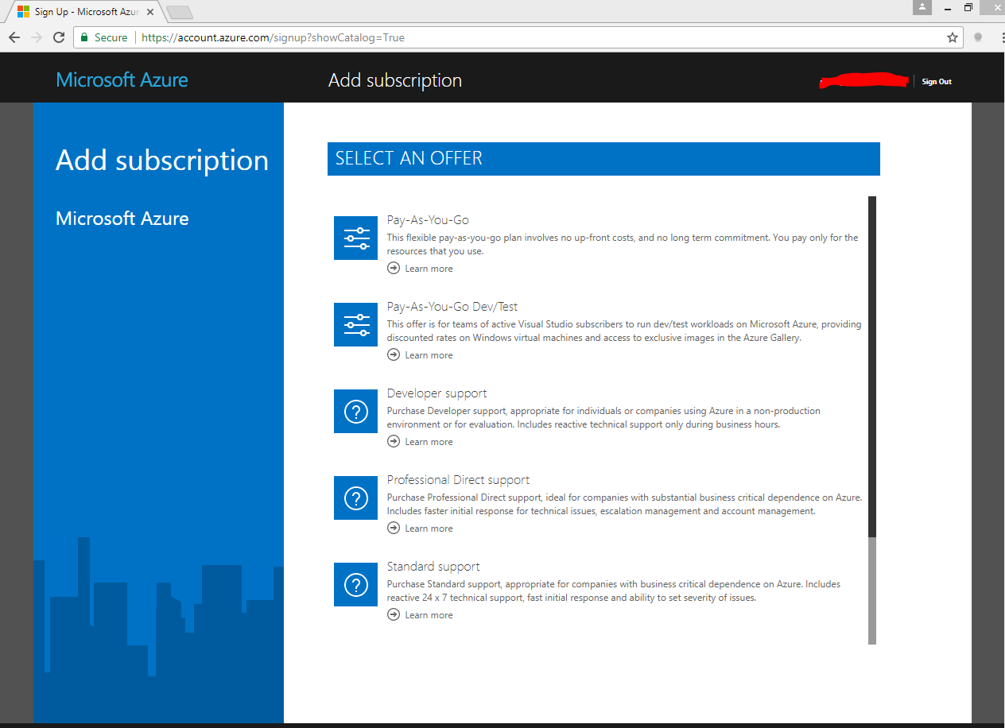Viewport: 1005px width, 728px height.
Task: Bookmark this page with the star icon
Action: 953,37
